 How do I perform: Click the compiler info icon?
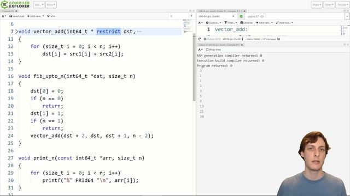pyautogui.click(x=242, y=39)
